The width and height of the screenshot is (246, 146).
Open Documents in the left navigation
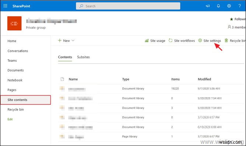15,70
